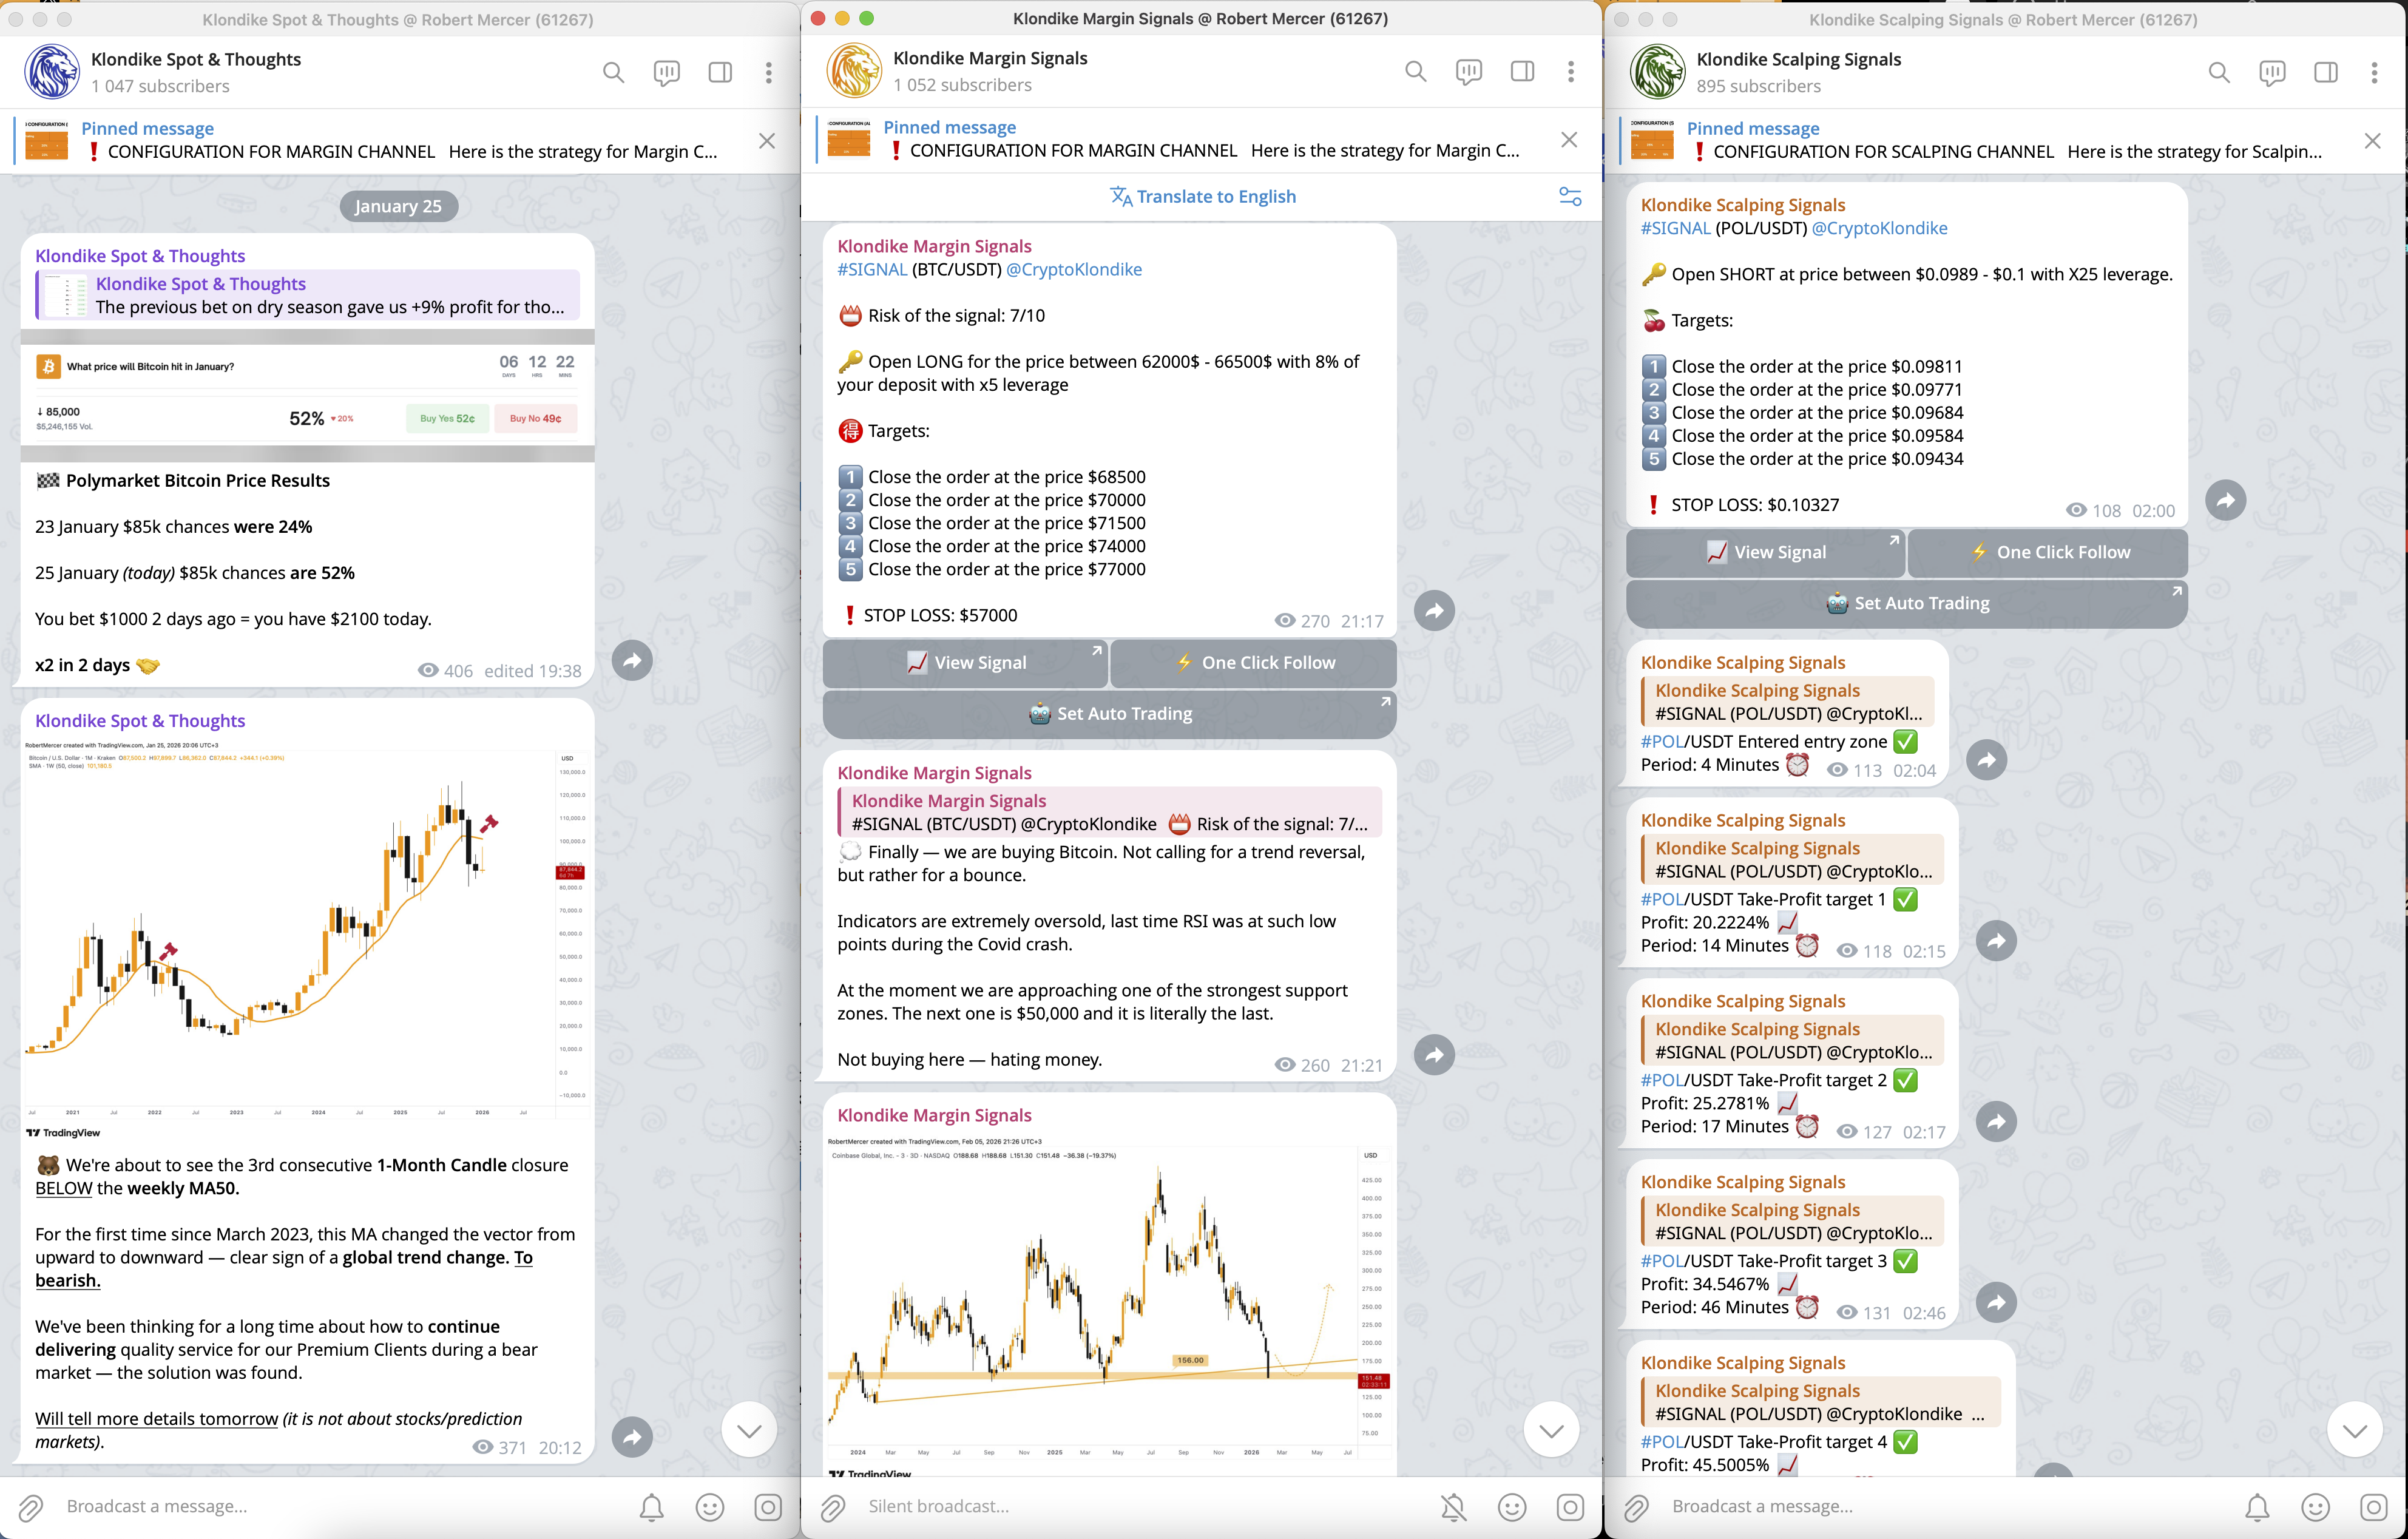Toggle side panel in Klondike Scalping Signals
Screen dimensions: 2408x1539
coord(2325,72)
